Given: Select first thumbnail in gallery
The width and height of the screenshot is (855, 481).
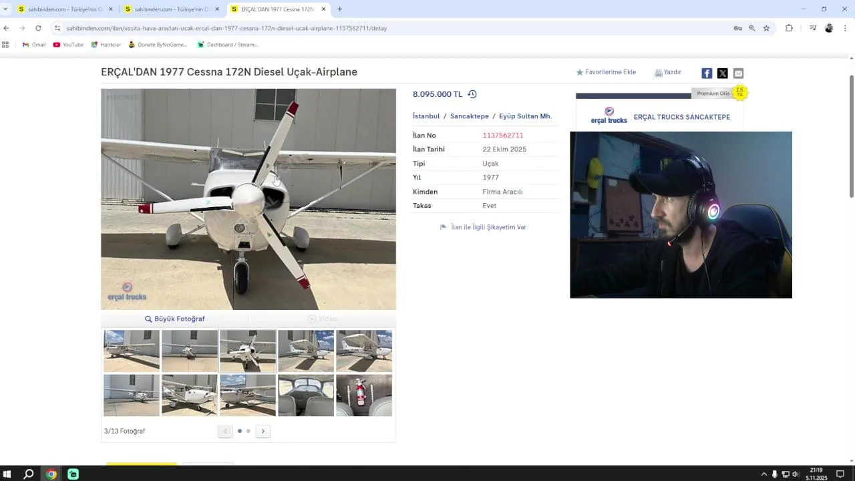Looking at the screenshot, I should click(132, 351).
